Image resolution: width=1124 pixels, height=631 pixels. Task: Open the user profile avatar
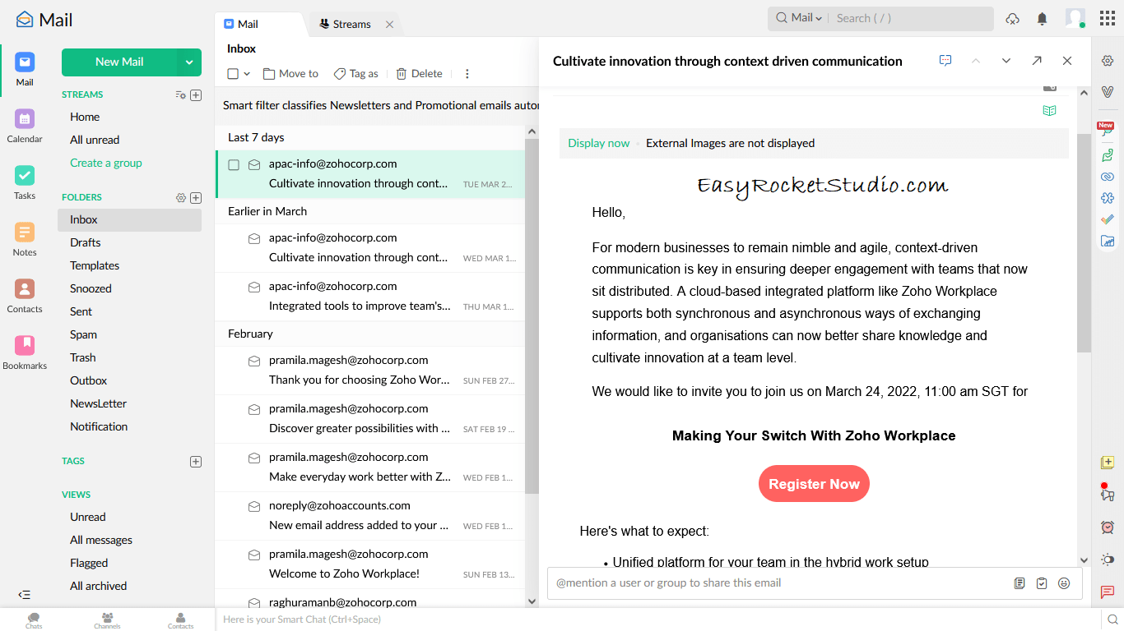[x=1075, y=18]
